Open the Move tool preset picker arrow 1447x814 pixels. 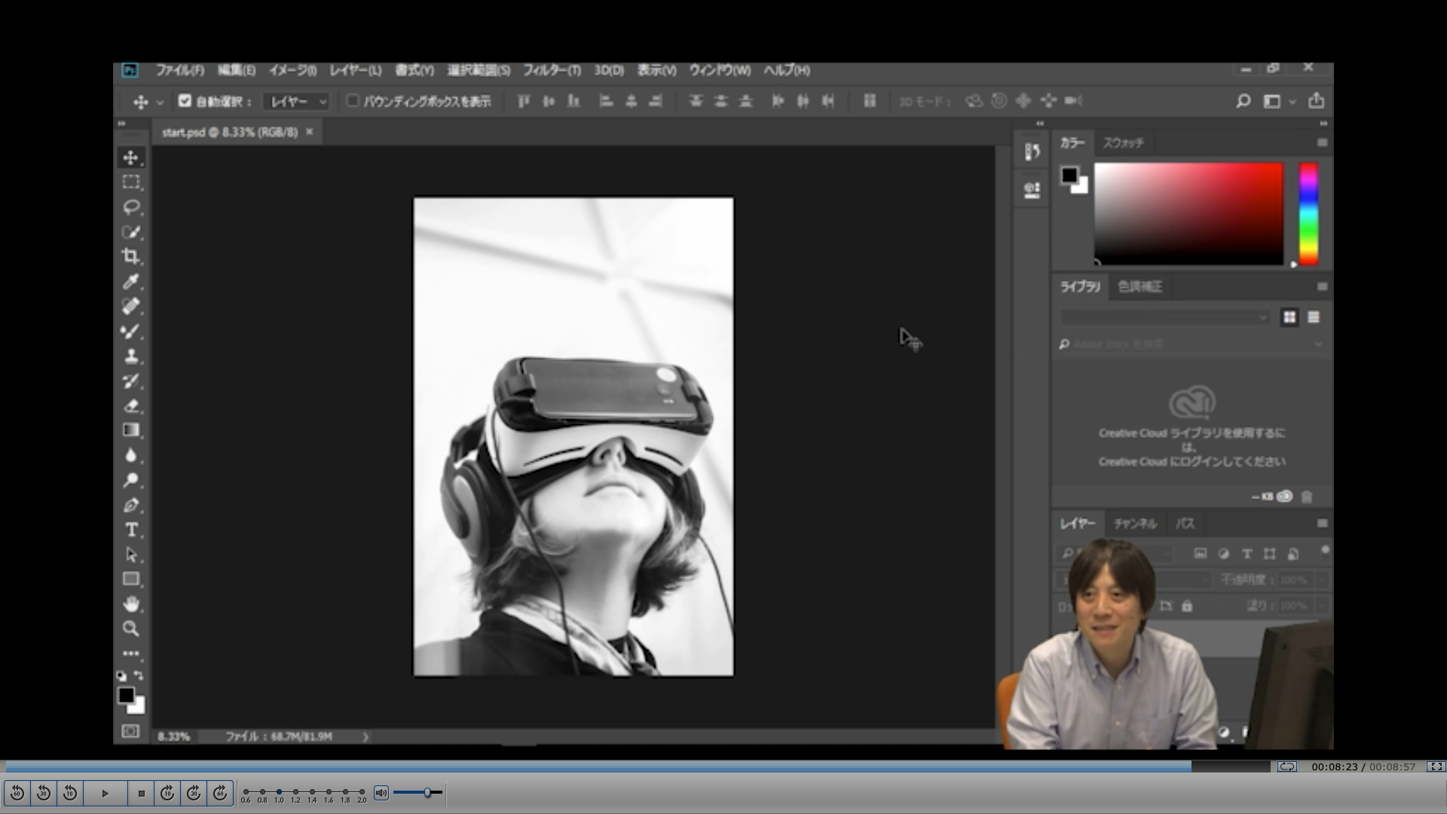[160, 103]
